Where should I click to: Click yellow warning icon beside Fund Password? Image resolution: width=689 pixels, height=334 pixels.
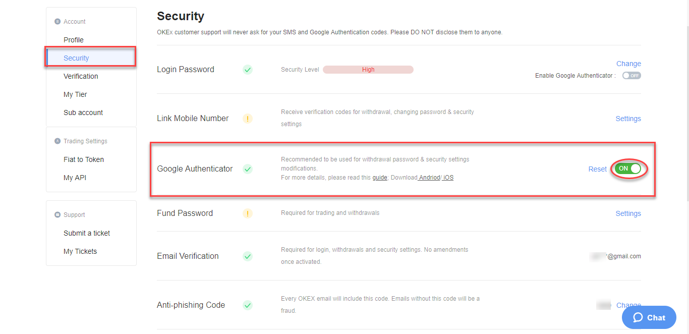coord(248,213)
